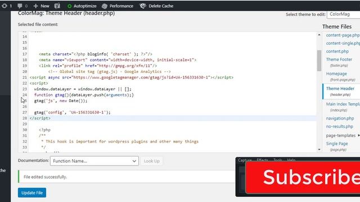Open Theme Footer file
360x202 pixels.
[x=339, y=59]
